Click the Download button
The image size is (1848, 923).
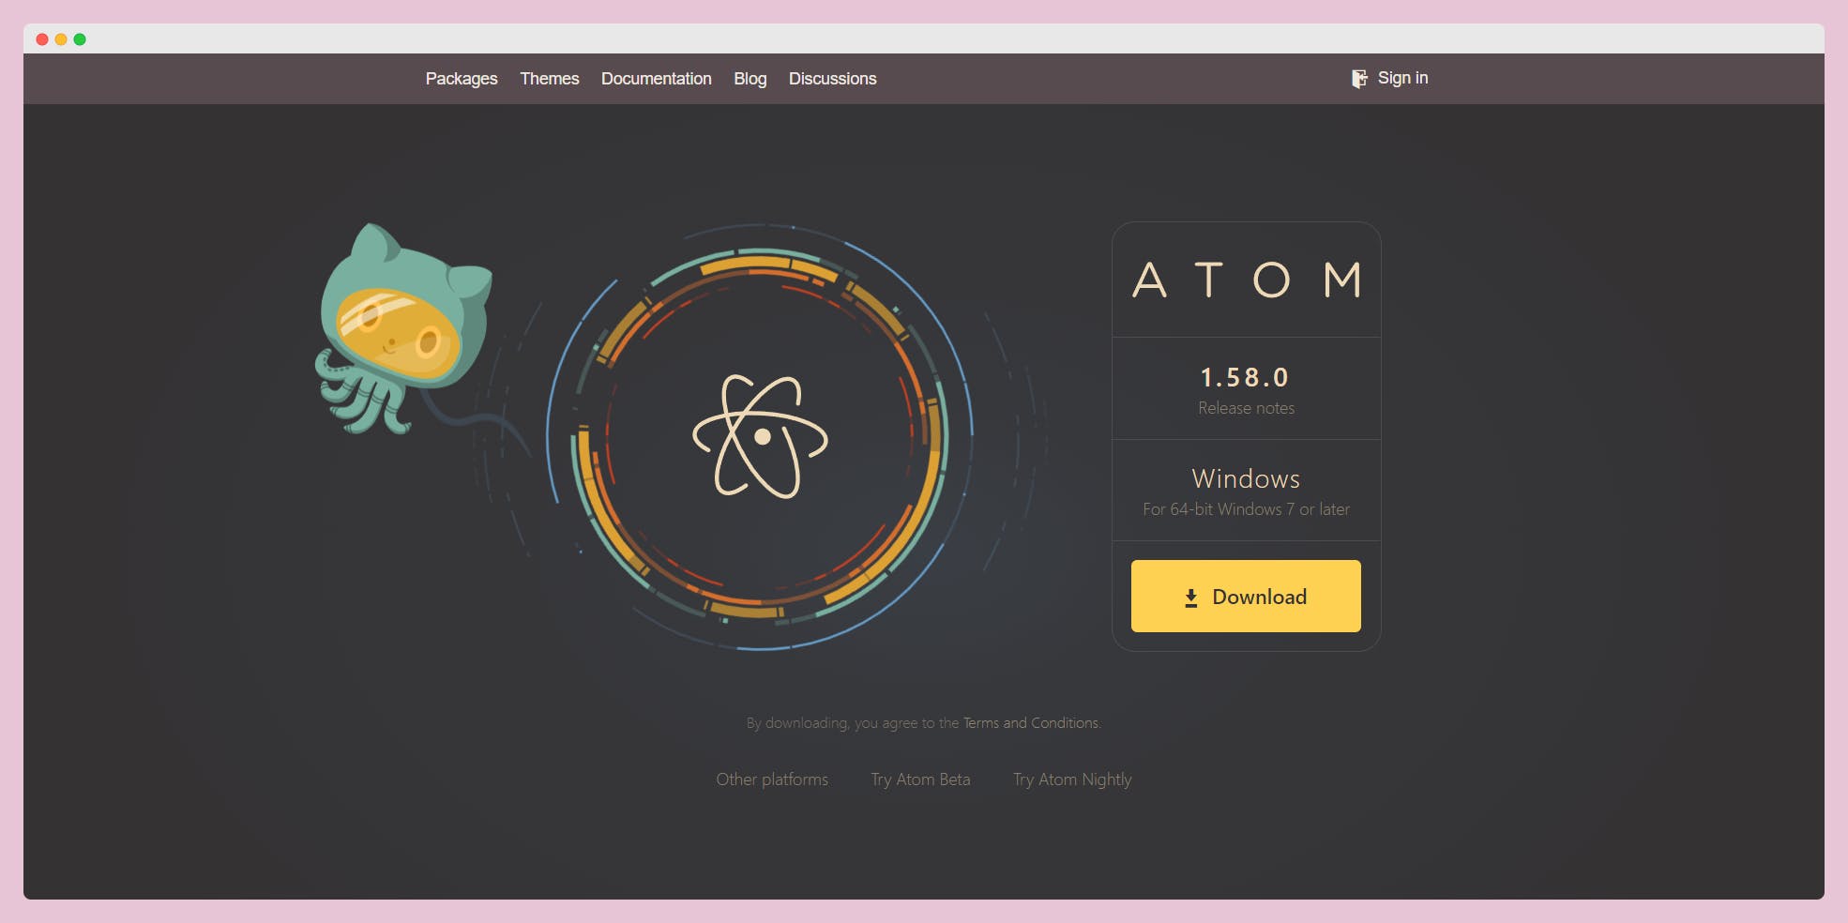click(1246, 596)
